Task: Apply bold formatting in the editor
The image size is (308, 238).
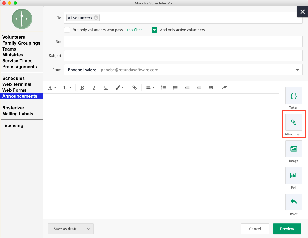Action: point(82,88)
